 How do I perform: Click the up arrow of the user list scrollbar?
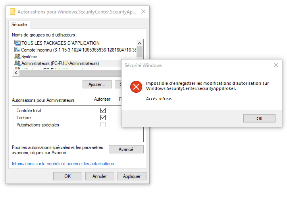(x=139, y=43)
